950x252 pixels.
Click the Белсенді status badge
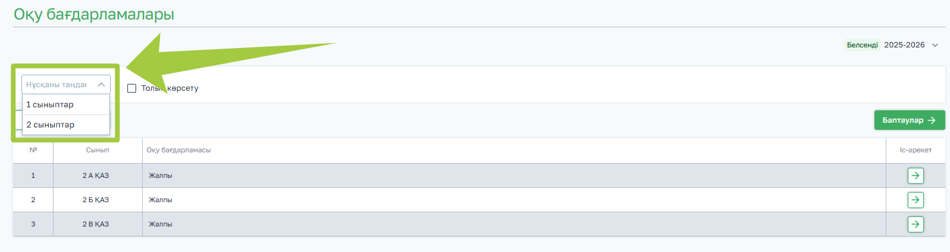point(862,45)
